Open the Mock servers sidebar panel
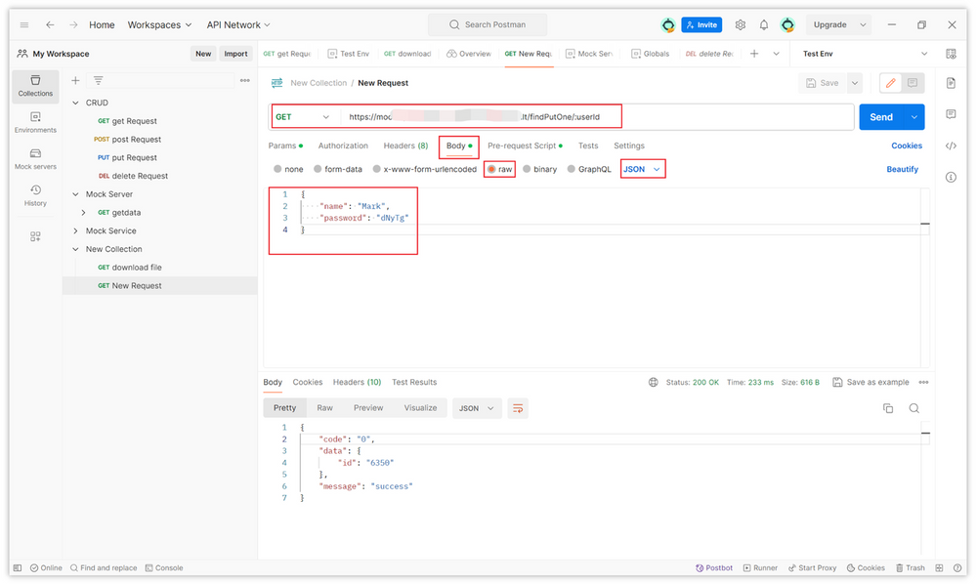The height and width of the screenshot is (584, 977). pos(35,158)
